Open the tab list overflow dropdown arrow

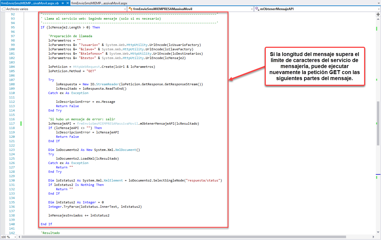point(378,3)
